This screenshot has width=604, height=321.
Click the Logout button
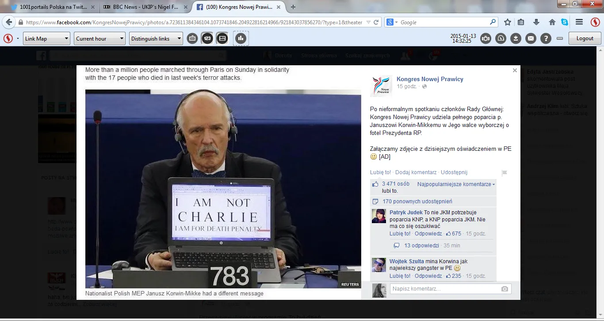pos(585,38)
